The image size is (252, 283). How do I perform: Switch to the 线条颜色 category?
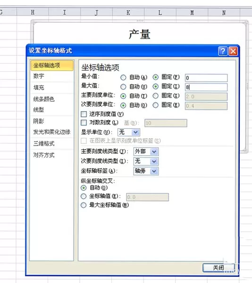point(52,99)
